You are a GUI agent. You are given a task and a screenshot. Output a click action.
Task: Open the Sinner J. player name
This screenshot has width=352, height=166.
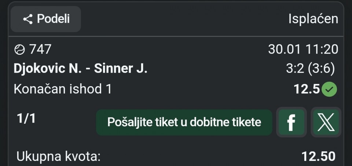coord(121,69)
